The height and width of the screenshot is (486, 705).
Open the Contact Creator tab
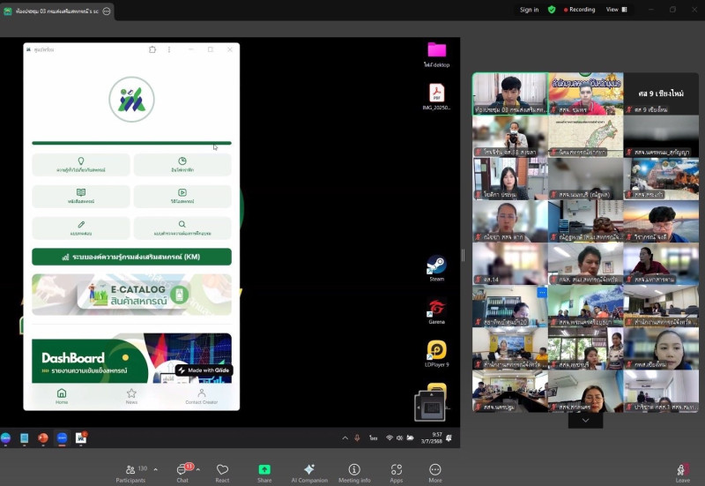tap(201, 396)
